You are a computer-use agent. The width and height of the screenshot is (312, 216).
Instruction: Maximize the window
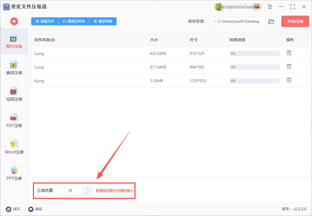[x=293, y=7]
